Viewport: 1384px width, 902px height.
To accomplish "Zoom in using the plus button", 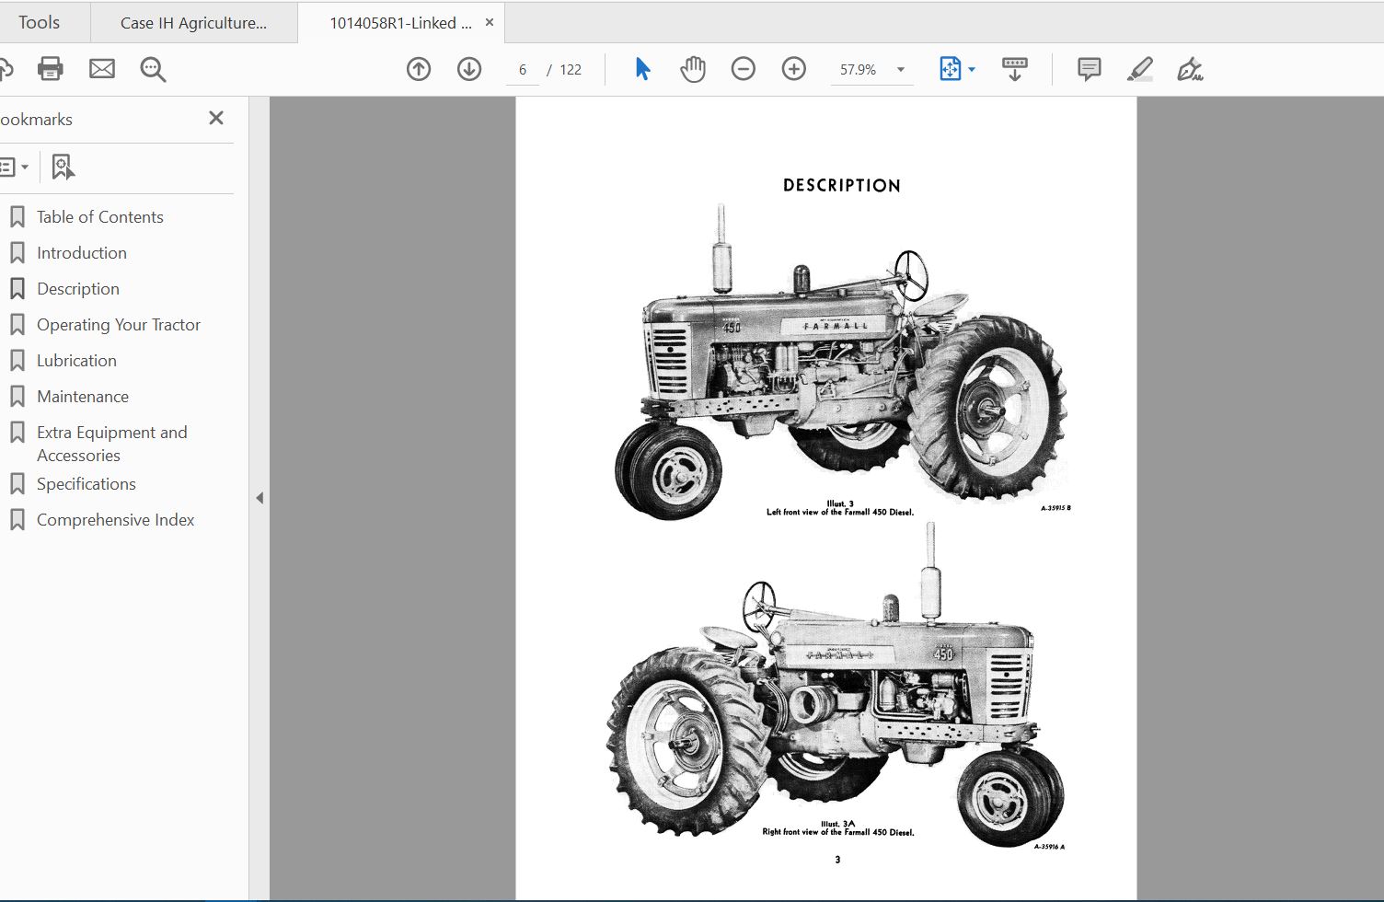I will point(793,69).
